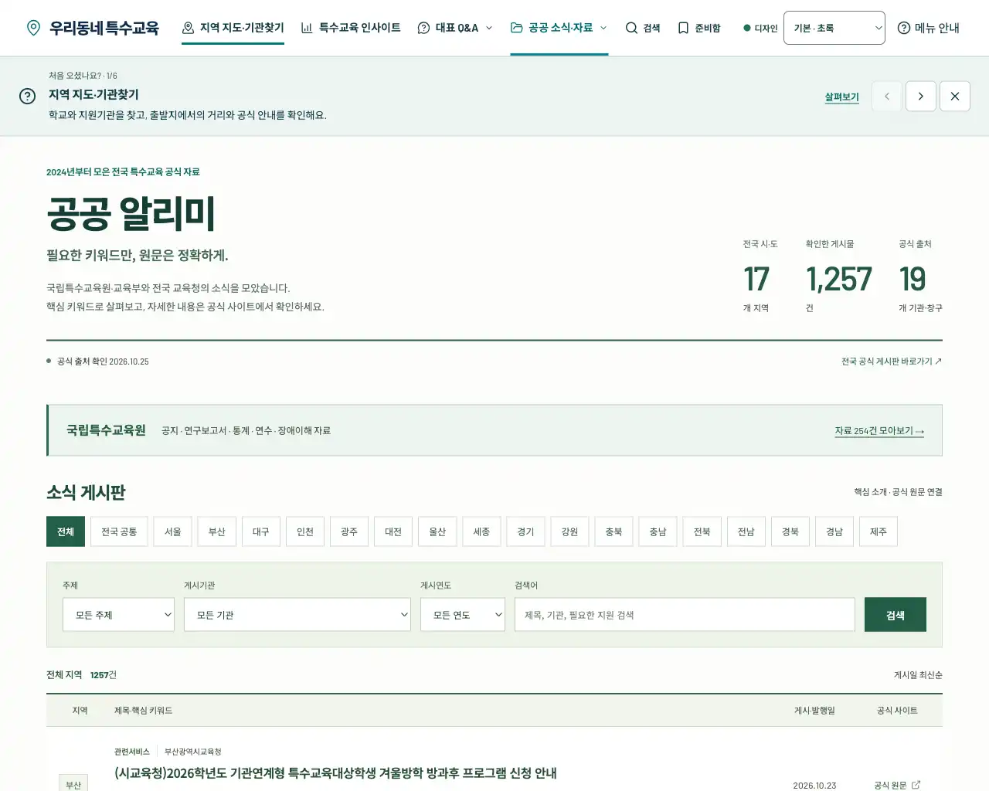Go to previous guide step arrow
This screenshot has width=989, height=791.
(x=887, y=97)
